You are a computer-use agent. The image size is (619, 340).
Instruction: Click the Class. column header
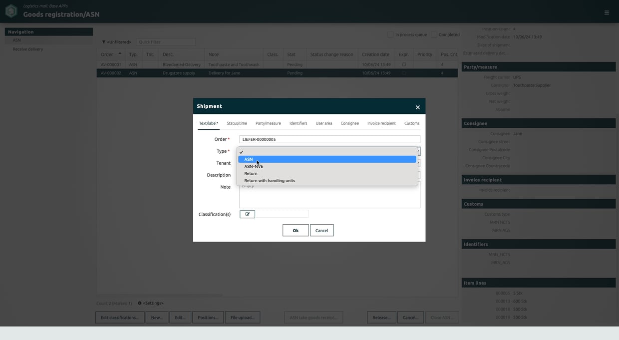click(274, 54)
